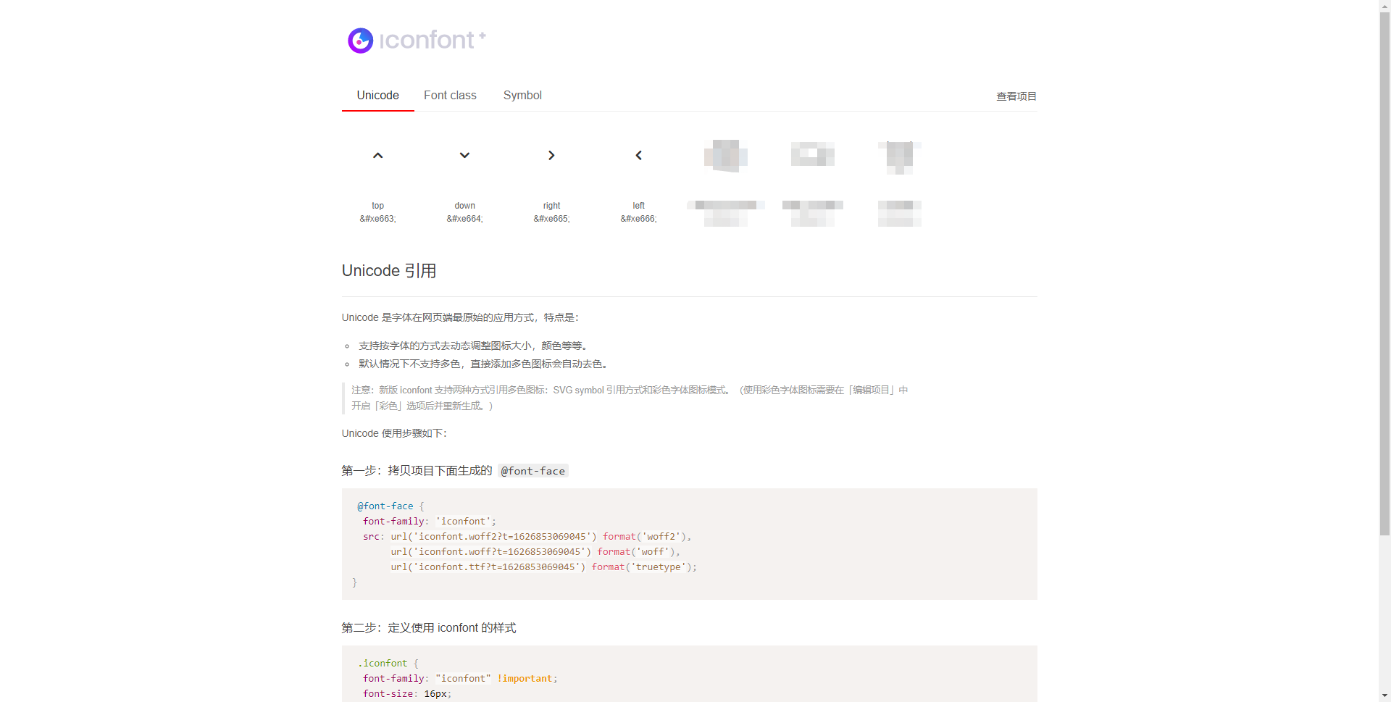Select the right chevron icon
The height and width of the screenshot is (702, 1391).
pos(551,155)
